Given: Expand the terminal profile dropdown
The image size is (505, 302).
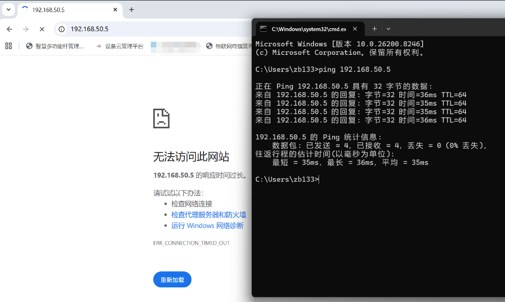Looking at the screenshot, I should [x=388, y=29].
